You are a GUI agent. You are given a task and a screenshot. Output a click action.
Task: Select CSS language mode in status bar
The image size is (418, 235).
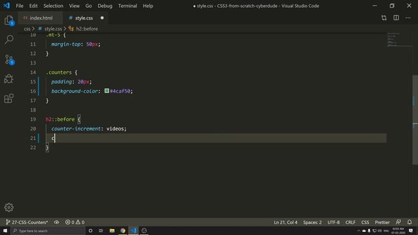coord(365,222)
